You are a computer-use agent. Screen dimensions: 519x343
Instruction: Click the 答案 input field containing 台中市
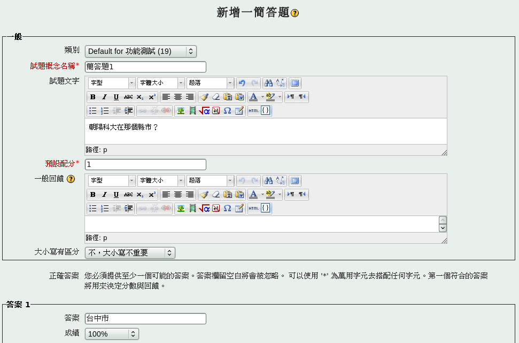pyautogui.click(x=145, y=318)
